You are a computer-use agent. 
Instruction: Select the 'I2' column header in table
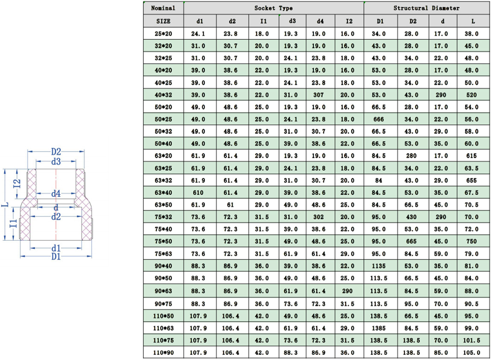(x=349, y=21)
